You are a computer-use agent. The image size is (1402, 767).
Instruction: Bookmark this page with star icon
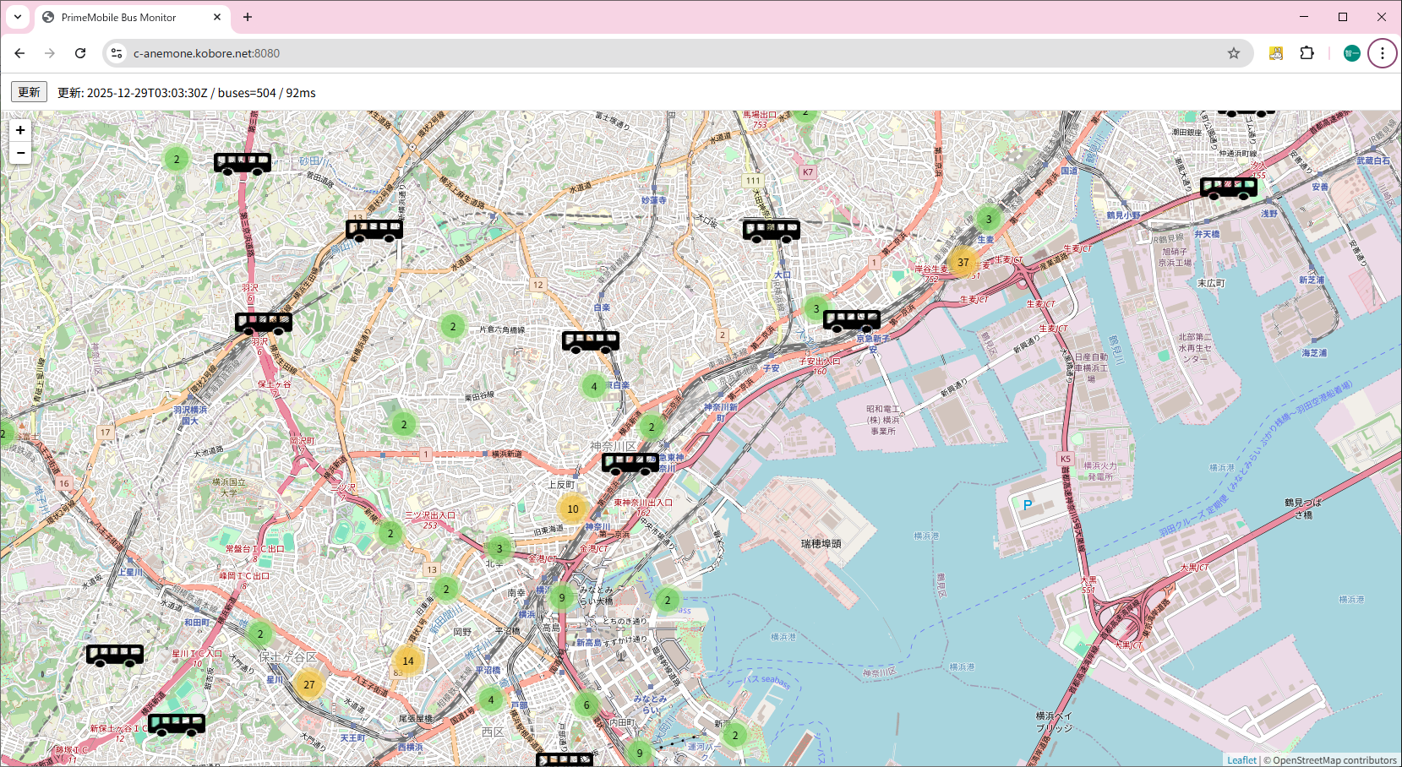click(x=1234, y=53)
